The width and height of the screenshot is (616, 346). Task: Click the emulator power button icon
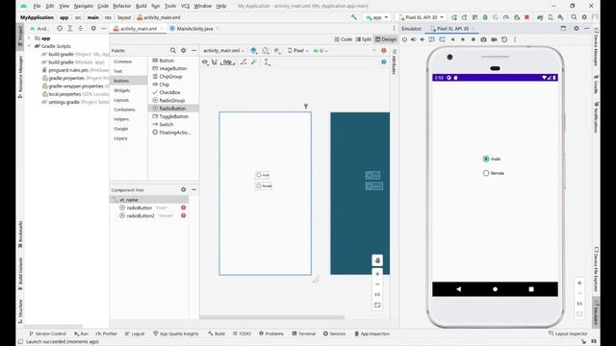(404, 39)
